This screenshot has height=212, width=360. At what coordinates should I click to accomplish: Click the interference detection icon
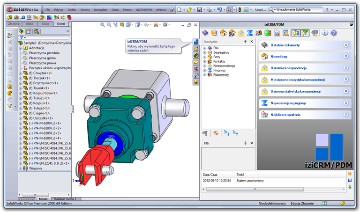click(x=10, y=17)
